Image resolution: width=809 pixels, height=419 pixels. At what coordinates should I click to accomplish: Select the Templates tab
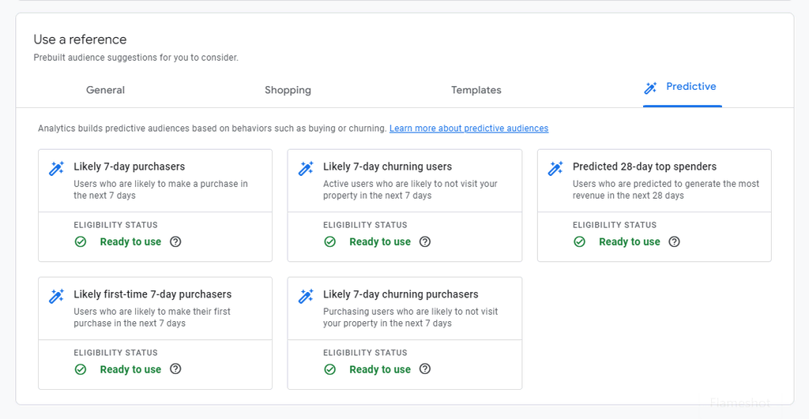[476, 90]
